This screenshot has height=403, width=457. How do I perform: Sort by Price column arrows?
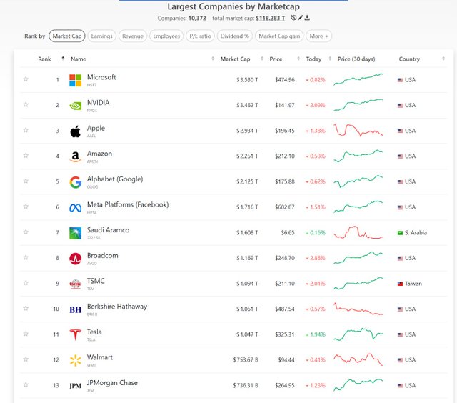click(298, 59)
